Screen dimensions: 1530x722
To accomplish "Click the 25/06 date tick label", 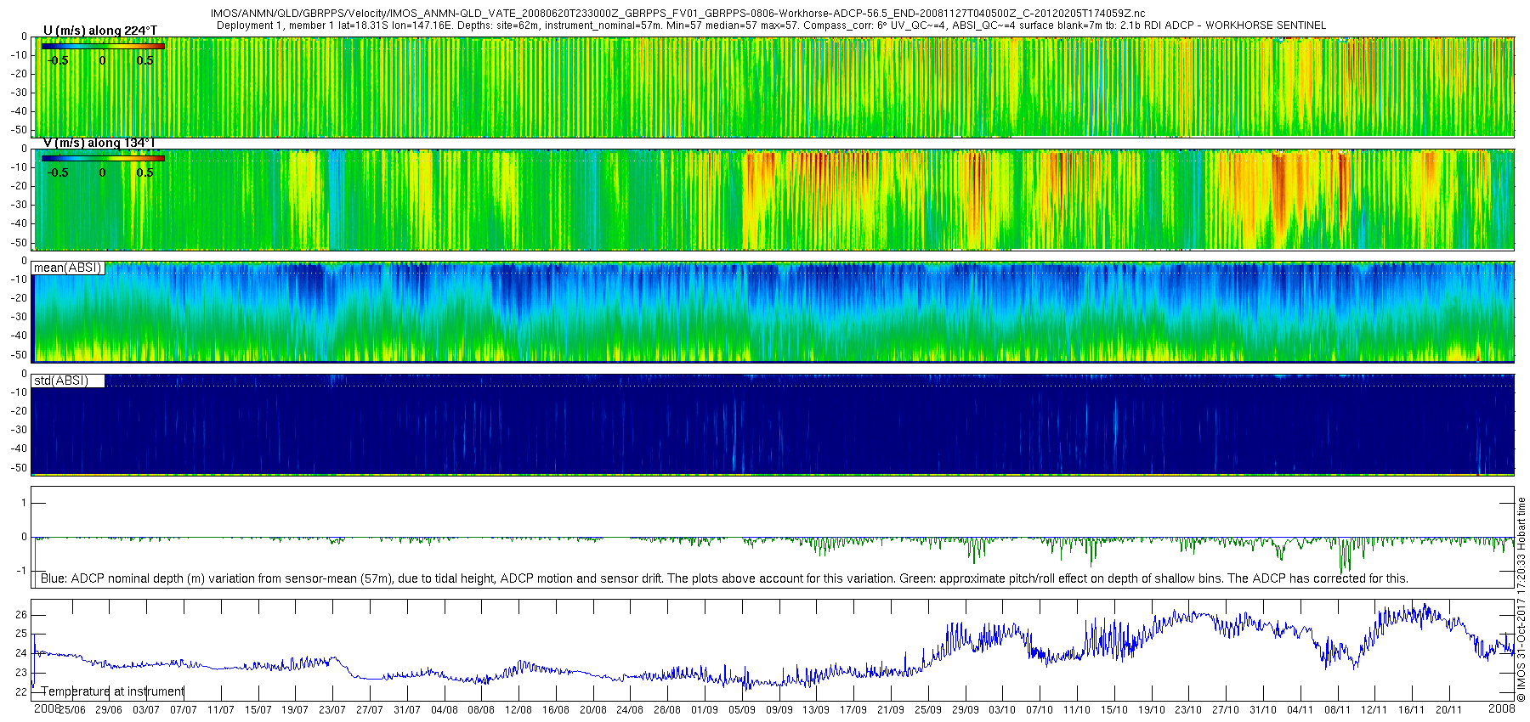I will coord(71,710).
